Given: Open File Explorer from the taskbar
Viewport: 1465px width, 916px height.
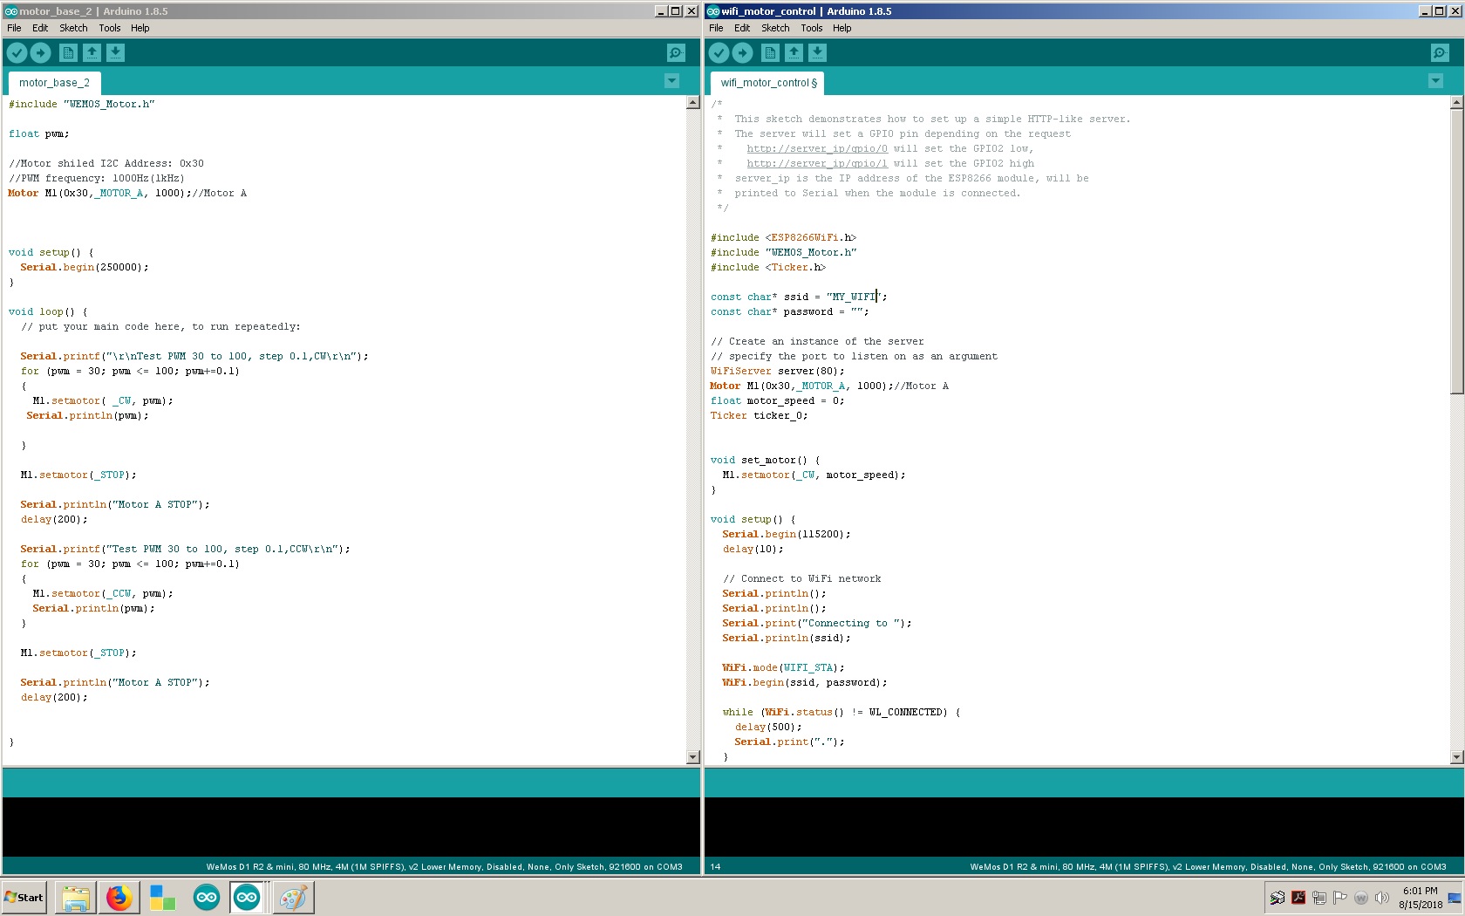Looking at the screenshot, I should [76, 897].
